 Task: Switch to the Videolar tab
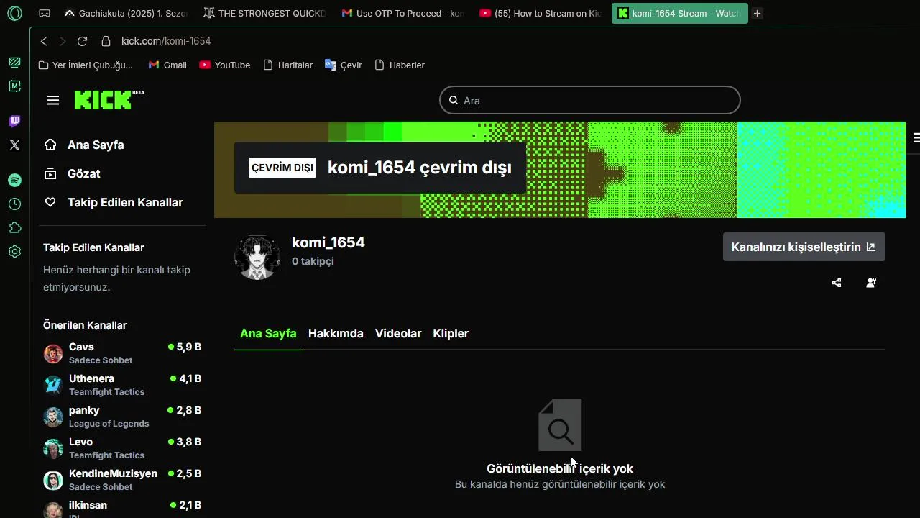click(x=398, y=333)
